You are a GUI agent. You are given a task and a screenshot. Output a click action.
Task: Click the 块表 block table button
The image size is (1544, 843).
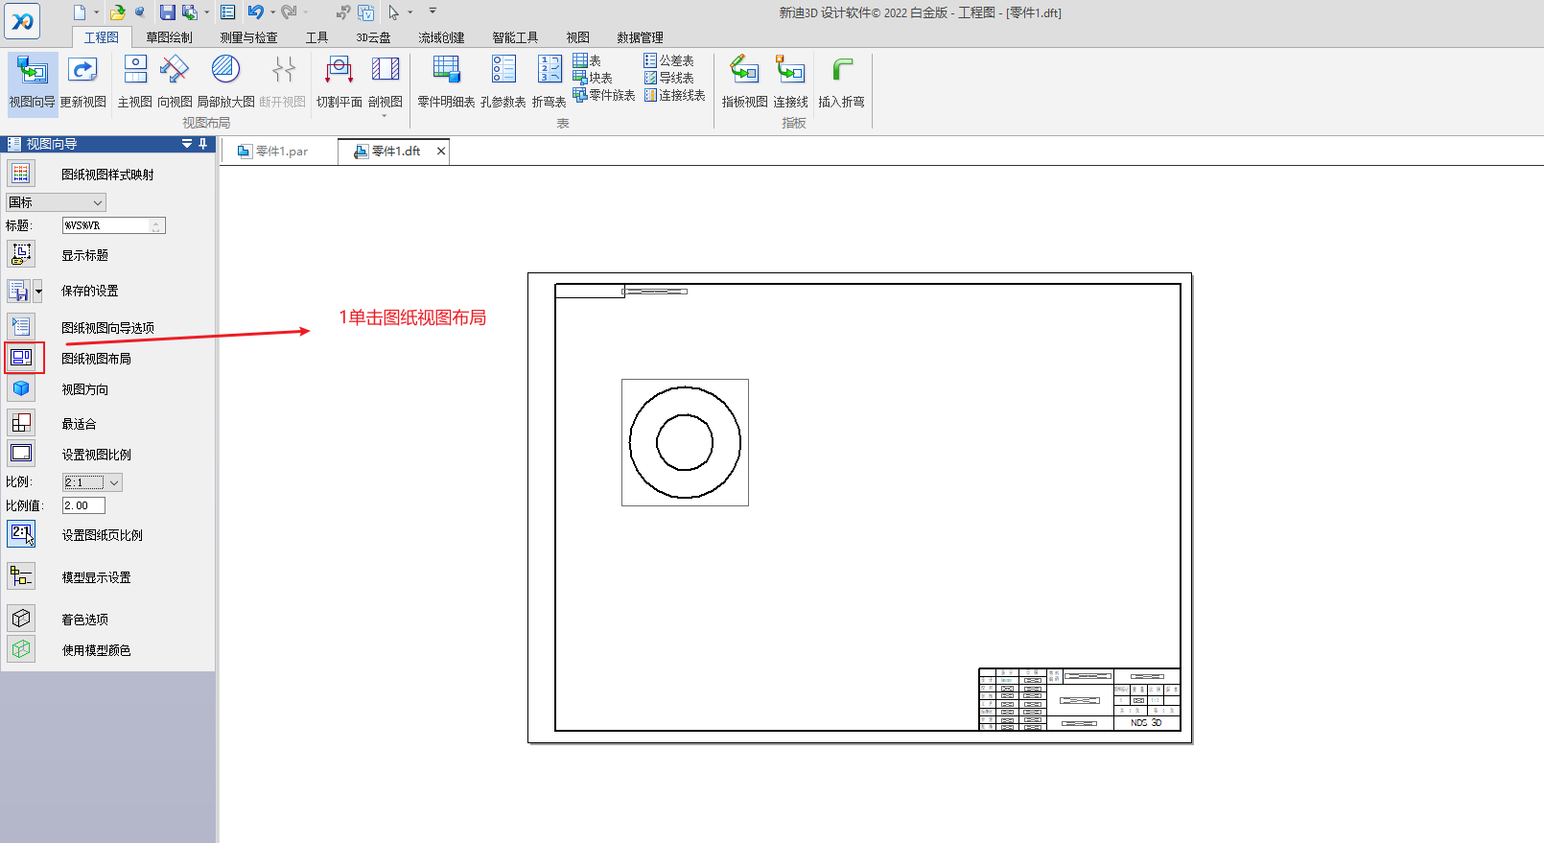pos(593,78)
